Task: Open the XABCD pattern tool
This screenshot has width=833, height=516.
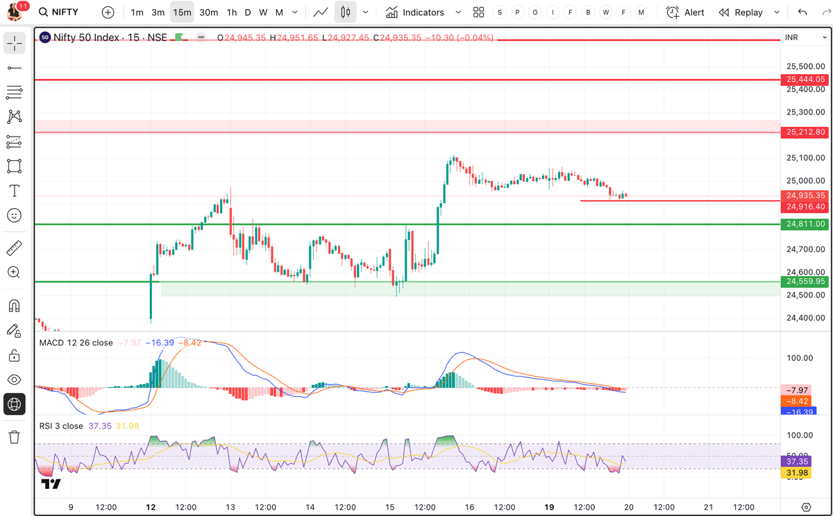Action: point(14,117)
